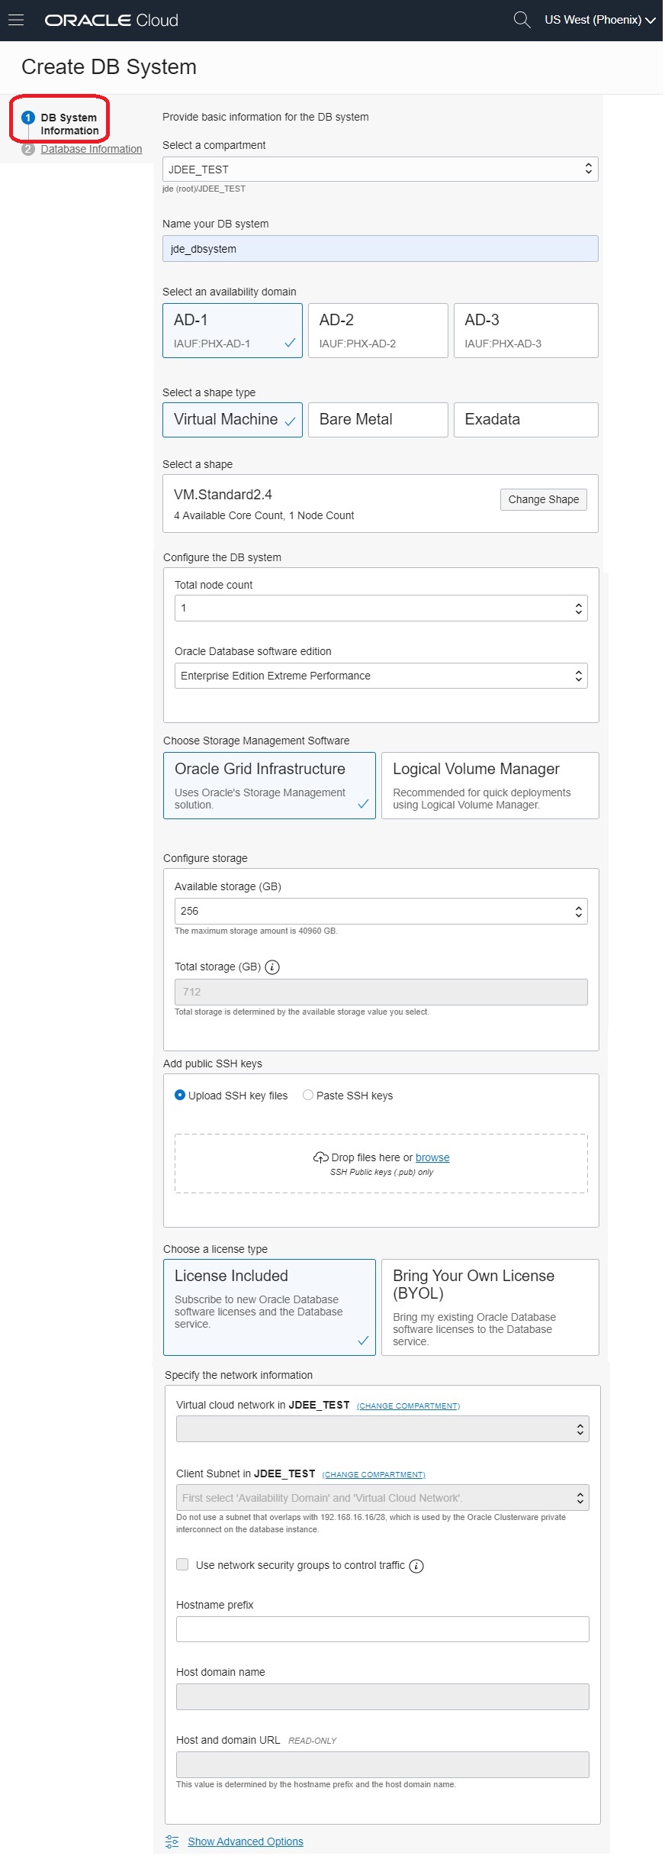Viewport: 665px width, 1872px height.
Task: Expand the Oracle Database software edition dropdown
Action: tap(381, 676)
